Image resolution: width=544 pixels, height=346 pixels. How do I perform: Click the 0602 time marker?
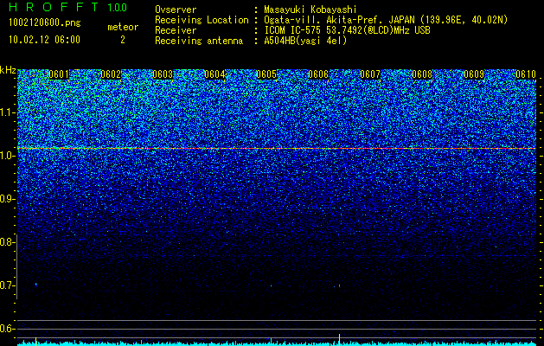coord(111,74)
